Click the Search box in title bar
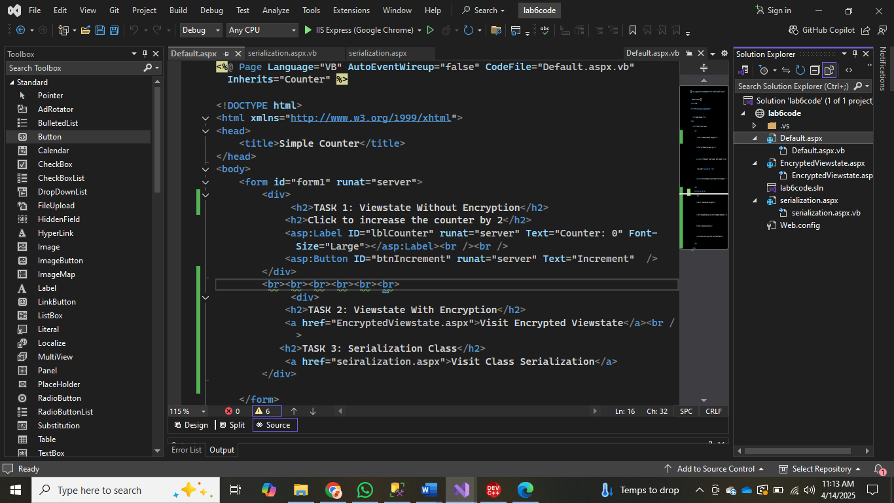The height and width of the screenshot is (503, 894). pyautogui.click(x=484, y=10)
